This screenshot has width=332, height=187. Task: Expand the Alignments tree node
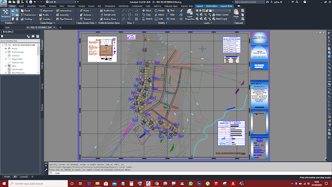pos(6,59)
